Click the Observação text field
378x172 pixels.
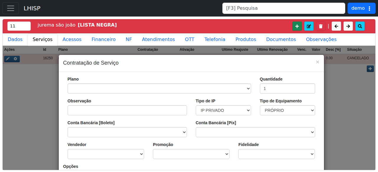click(127, 110)
